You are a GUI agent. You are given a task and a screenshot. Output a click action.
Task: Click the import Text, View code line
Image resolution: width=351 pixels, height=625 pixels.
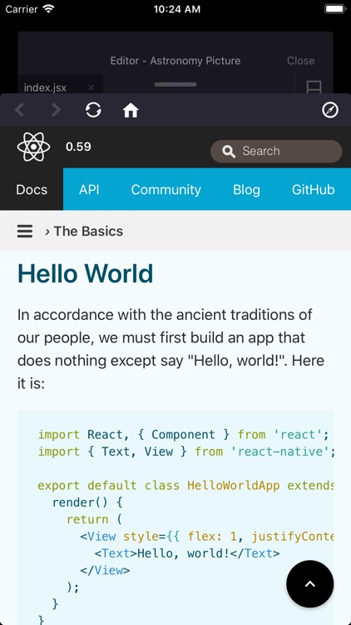pos(186,452)
